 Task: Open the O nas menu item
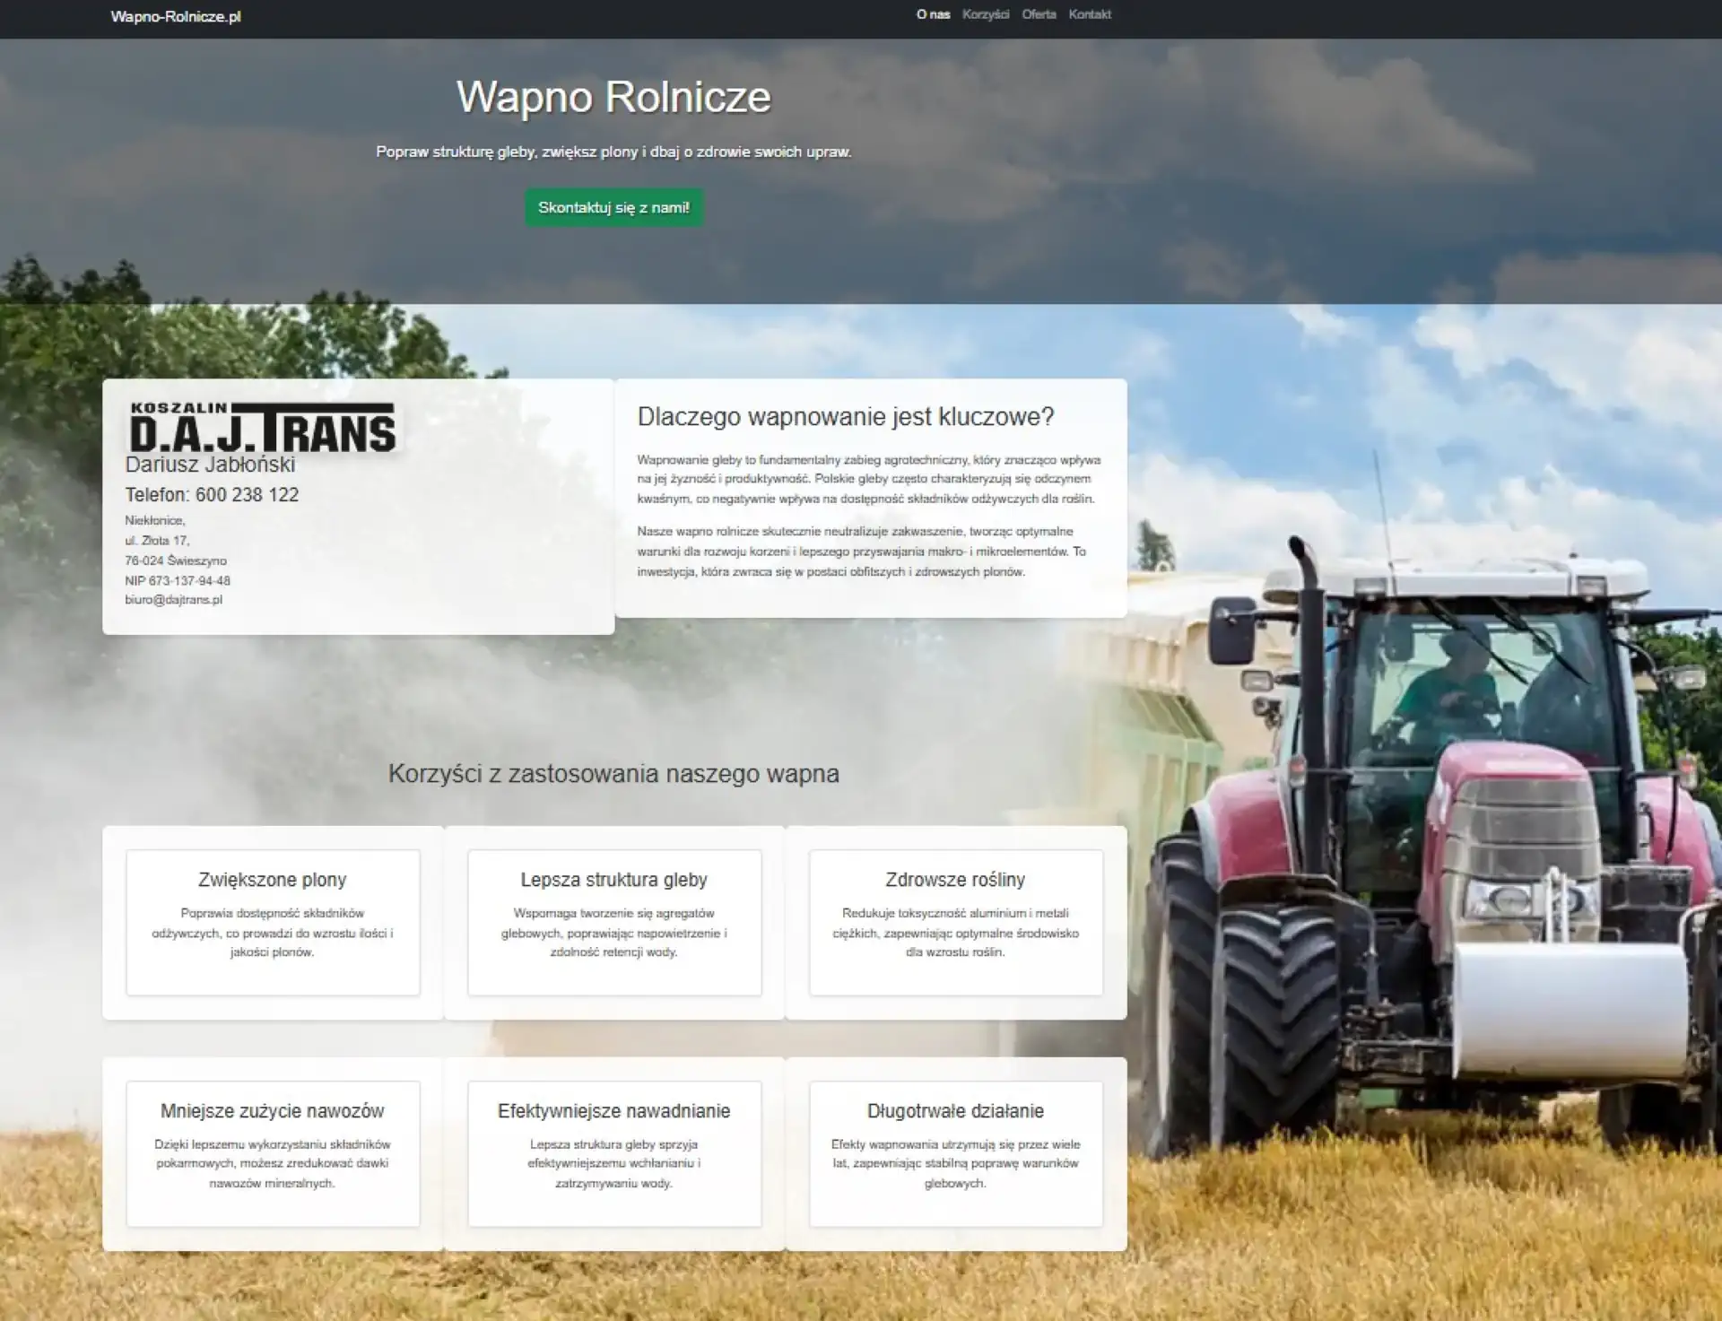pos(933,14)
